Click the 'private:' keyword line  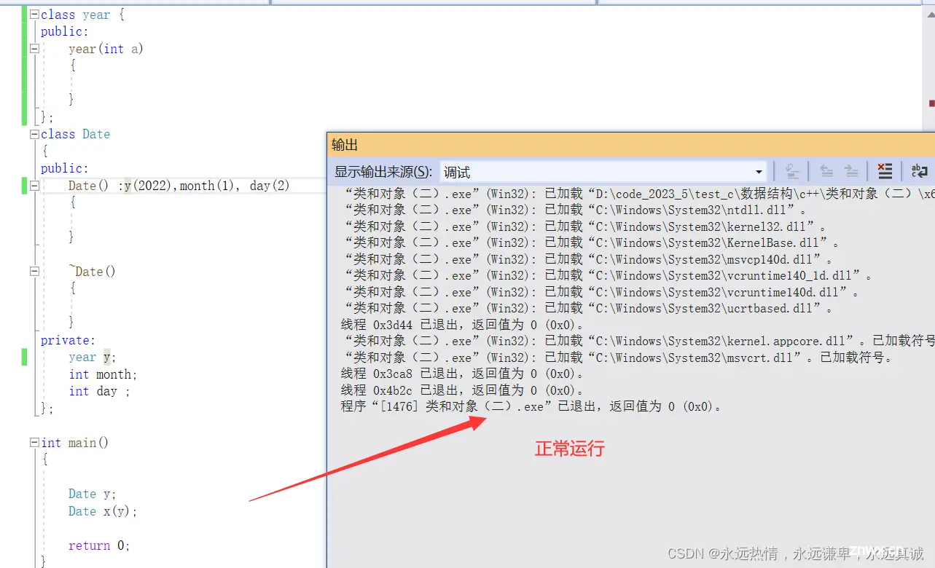68,340
